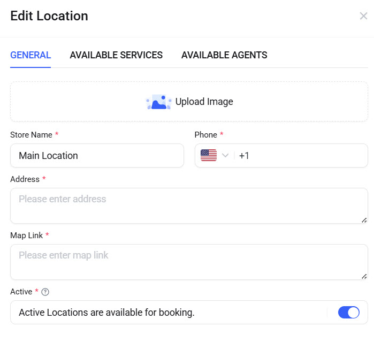Click the Phone field label

pyautogui.click(x=206, y=135)
